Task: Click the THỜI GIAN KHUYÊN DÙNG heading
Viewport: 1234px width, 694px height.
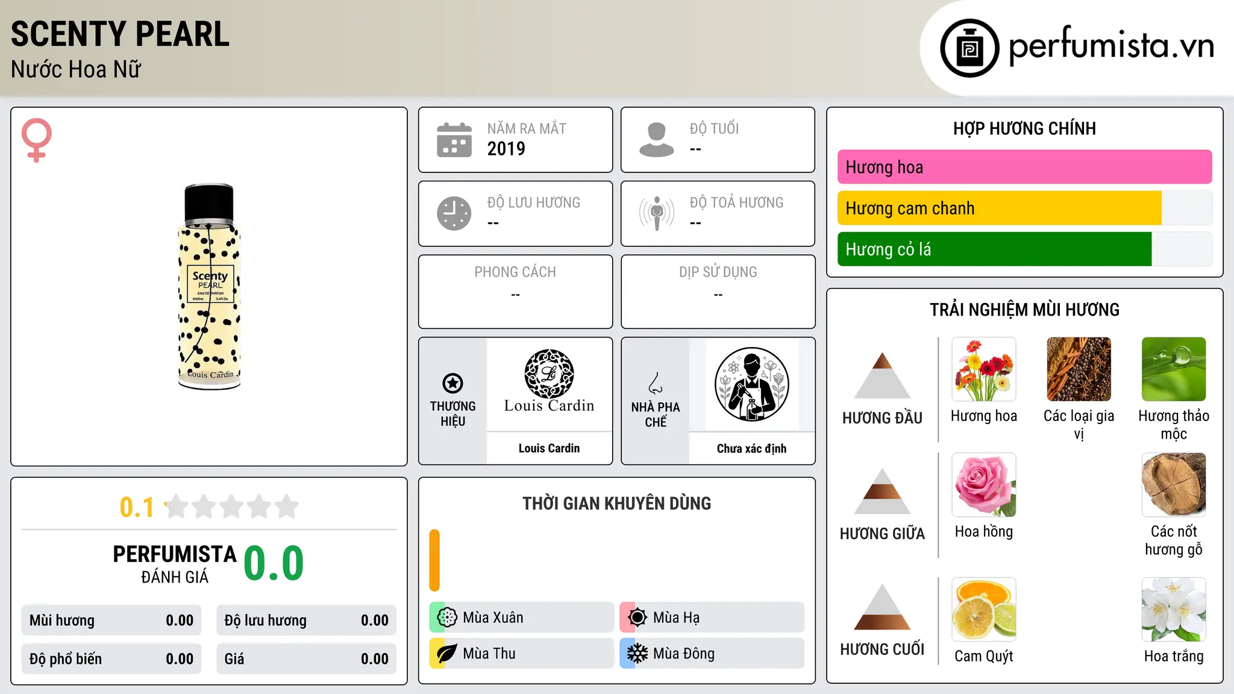Action: pos(616,503)
